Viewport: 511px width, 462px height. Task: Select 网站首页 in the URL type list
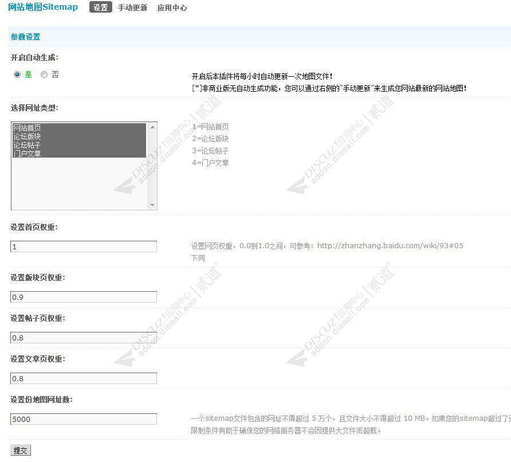tap(79, 127)
